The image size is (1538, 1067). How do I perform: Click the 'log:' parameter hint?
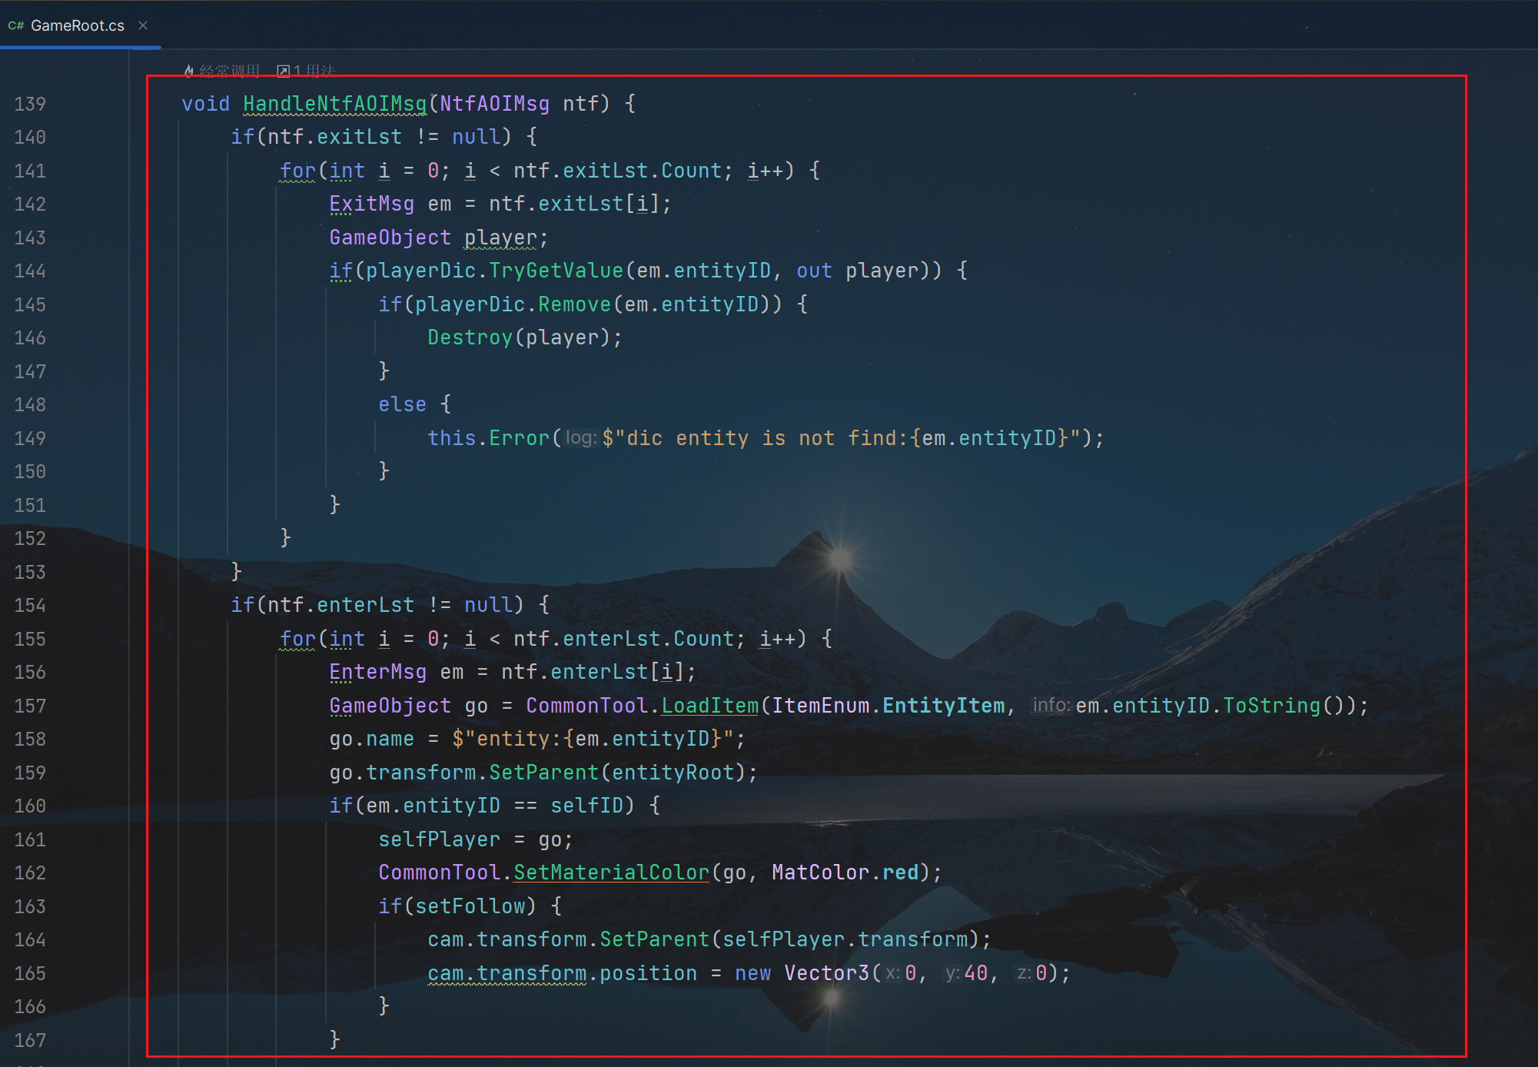(581, 438)
